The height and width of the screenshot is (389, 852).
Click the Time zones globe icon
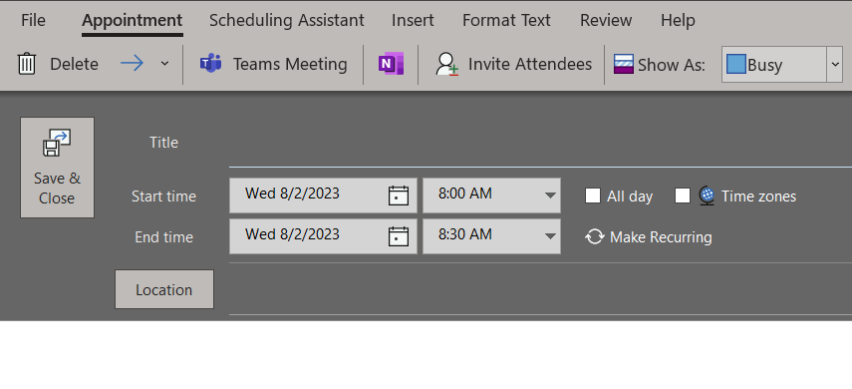pyautogui.click(x=707, y=195)
